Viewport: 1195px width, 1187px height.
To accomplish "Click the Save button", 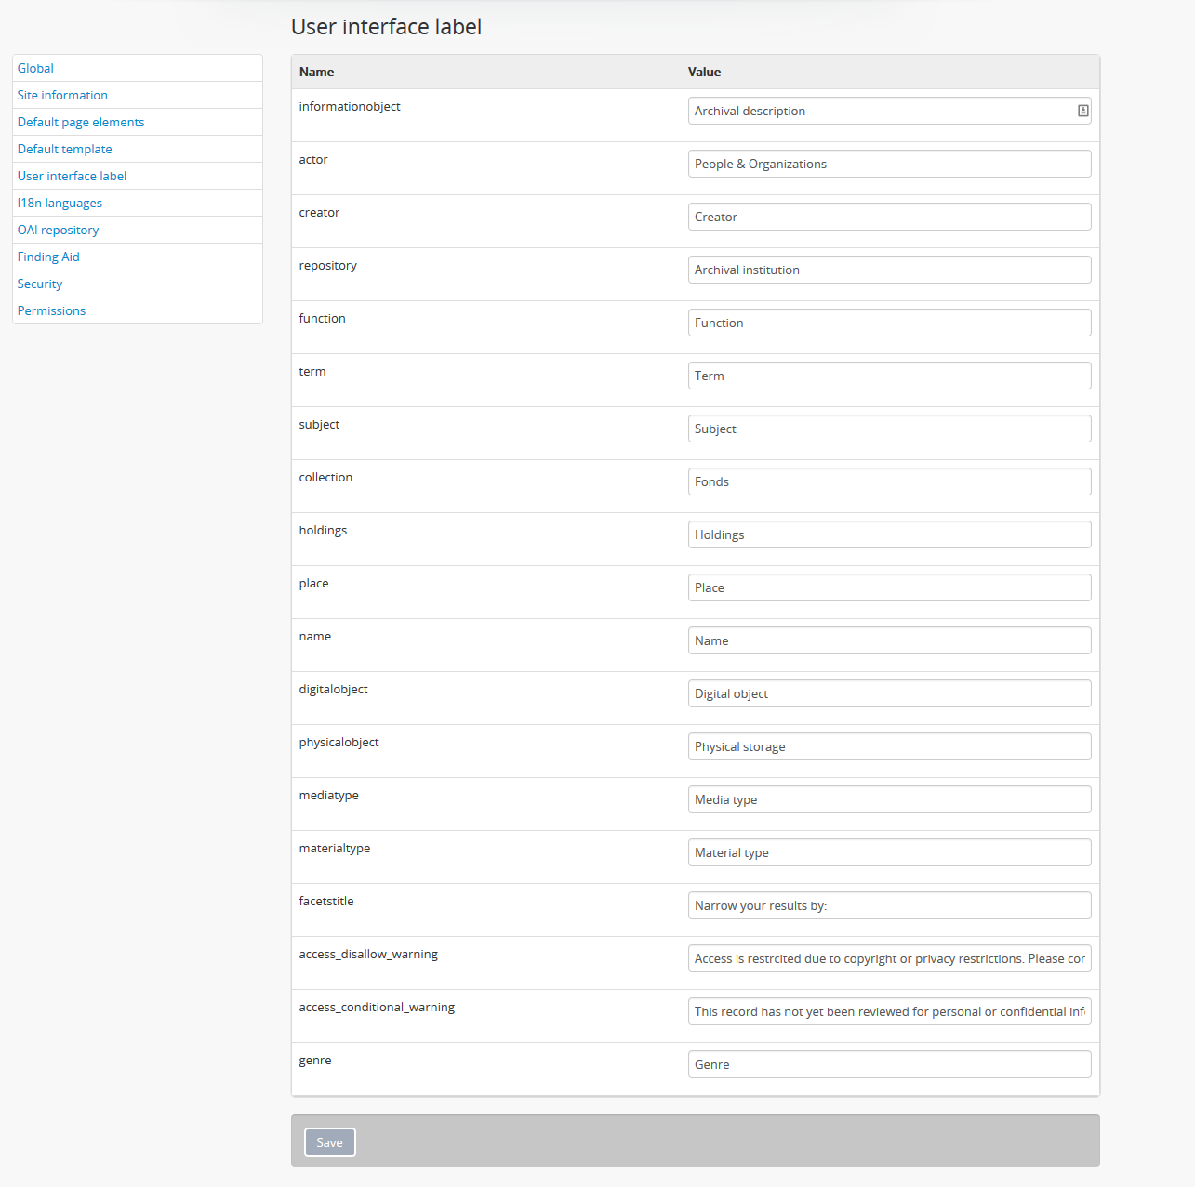I will point(329,1142).
